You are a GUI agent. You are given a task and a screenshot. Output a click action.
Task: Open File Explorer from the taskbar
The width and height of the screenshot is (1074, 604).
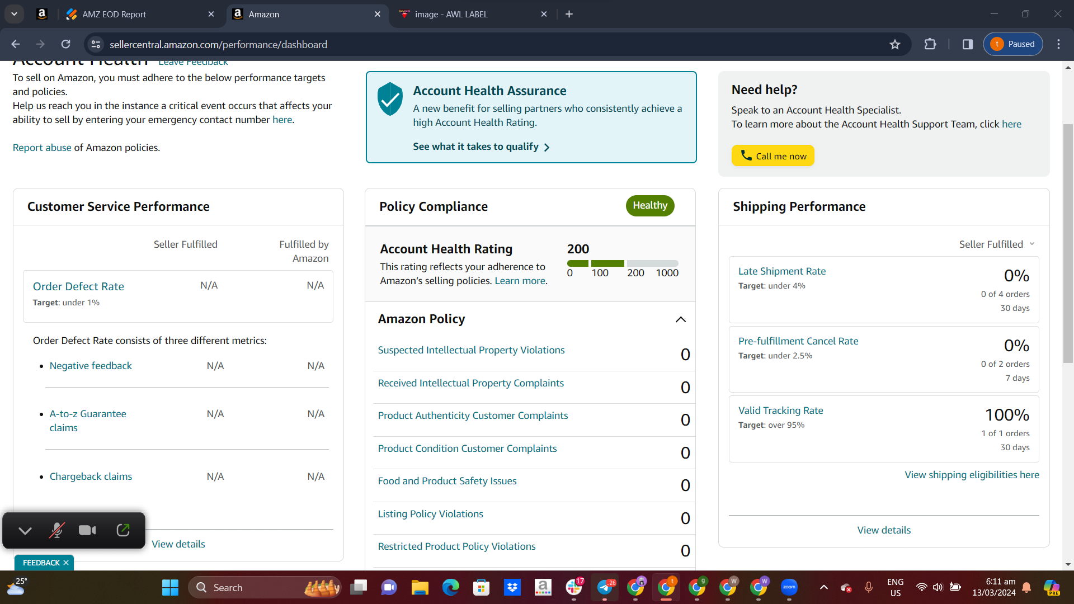pos(420,588)
